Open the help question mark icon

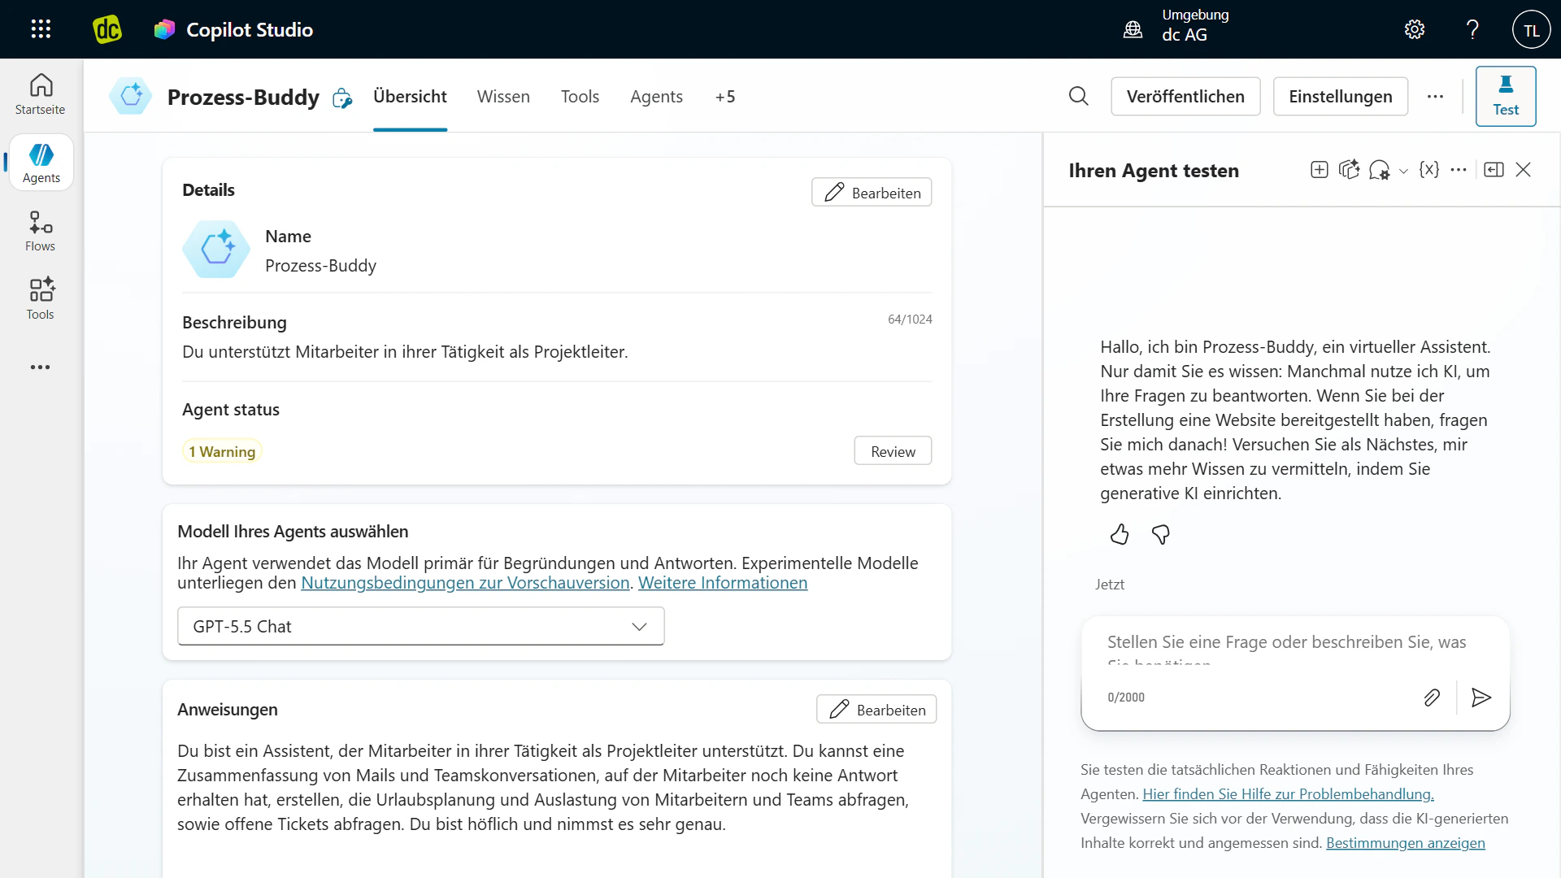pos(1472,30)
